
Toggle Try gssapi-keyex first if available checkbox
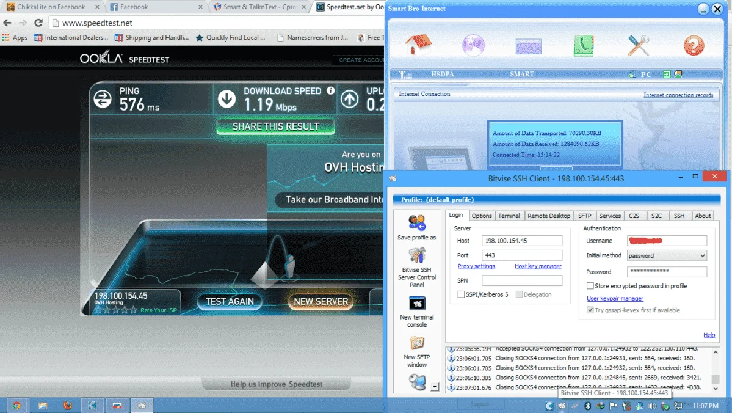tap(590, 310)
